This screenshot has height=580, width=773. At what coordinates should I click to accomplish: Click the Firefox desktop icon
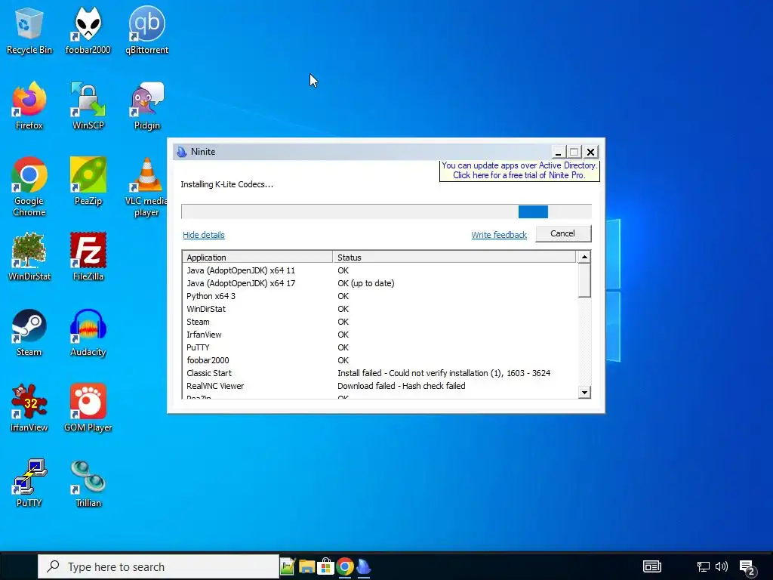coord(29,106)
